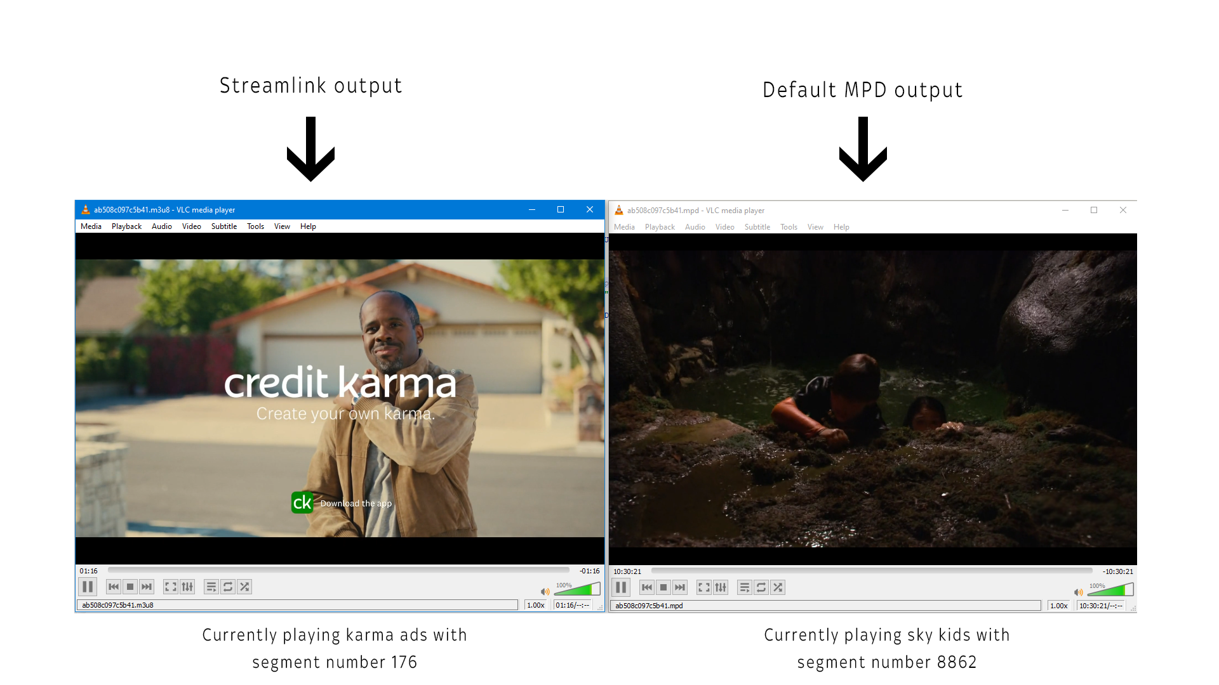1219x685 pixels.
Task: Toggle playlist view in mpd VLC window
Action: tap(745, 587)
